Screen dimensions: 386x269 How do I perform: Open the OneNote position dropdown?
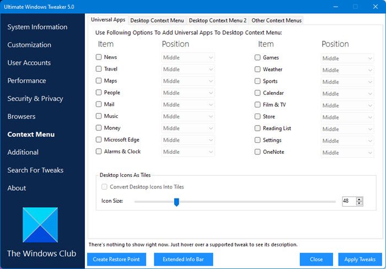pyautogui.click(x=347, y=153)
